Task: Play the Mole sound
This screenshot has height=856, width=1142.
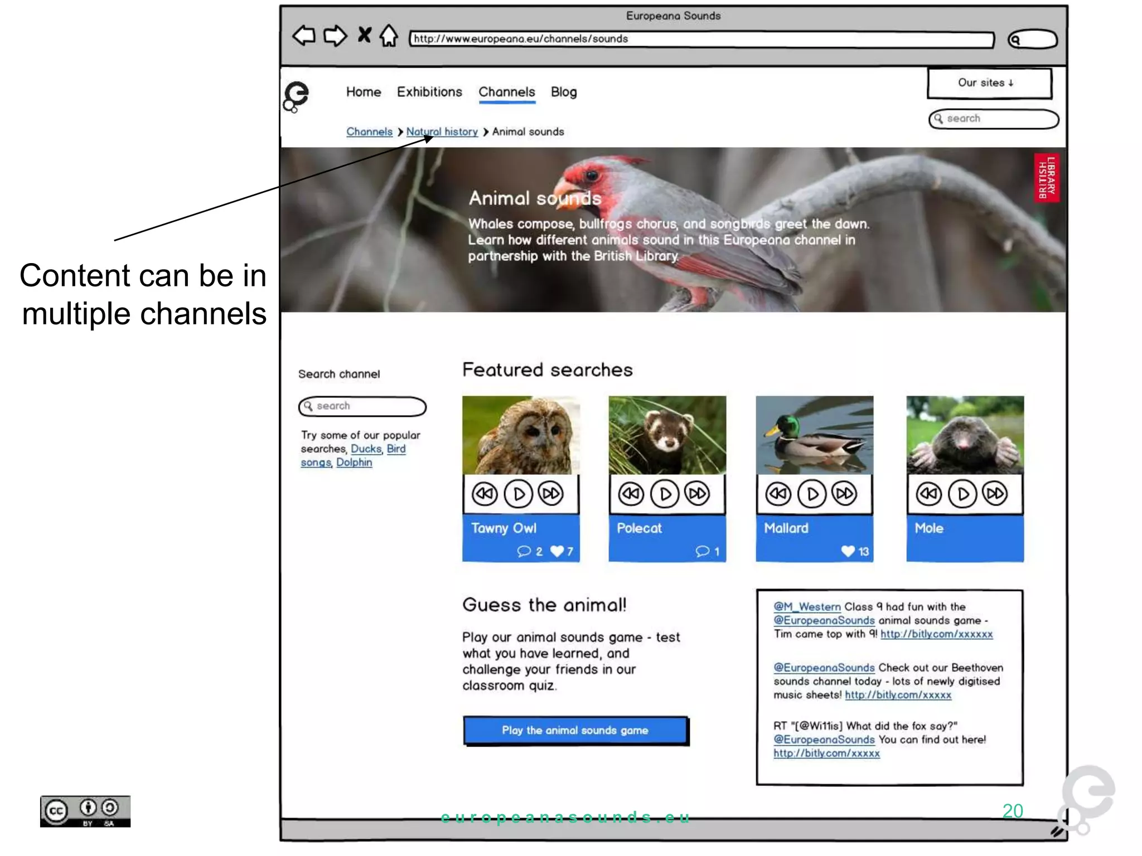Action: pyautogui.click(x=962, y=494)
